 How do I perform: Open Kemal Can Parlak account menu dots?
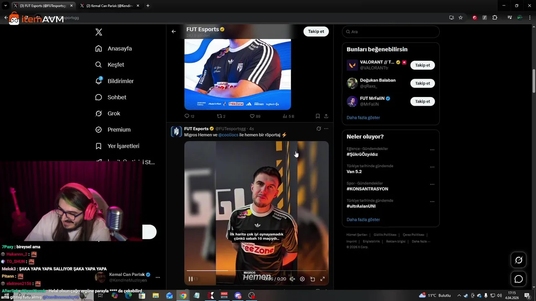pyautogui.click(x=158, y=277)
